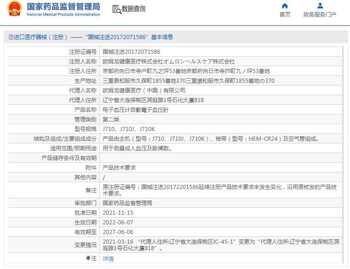Click the data query magnifier icon
Screen dimensions: 350x269
(117, 9)
